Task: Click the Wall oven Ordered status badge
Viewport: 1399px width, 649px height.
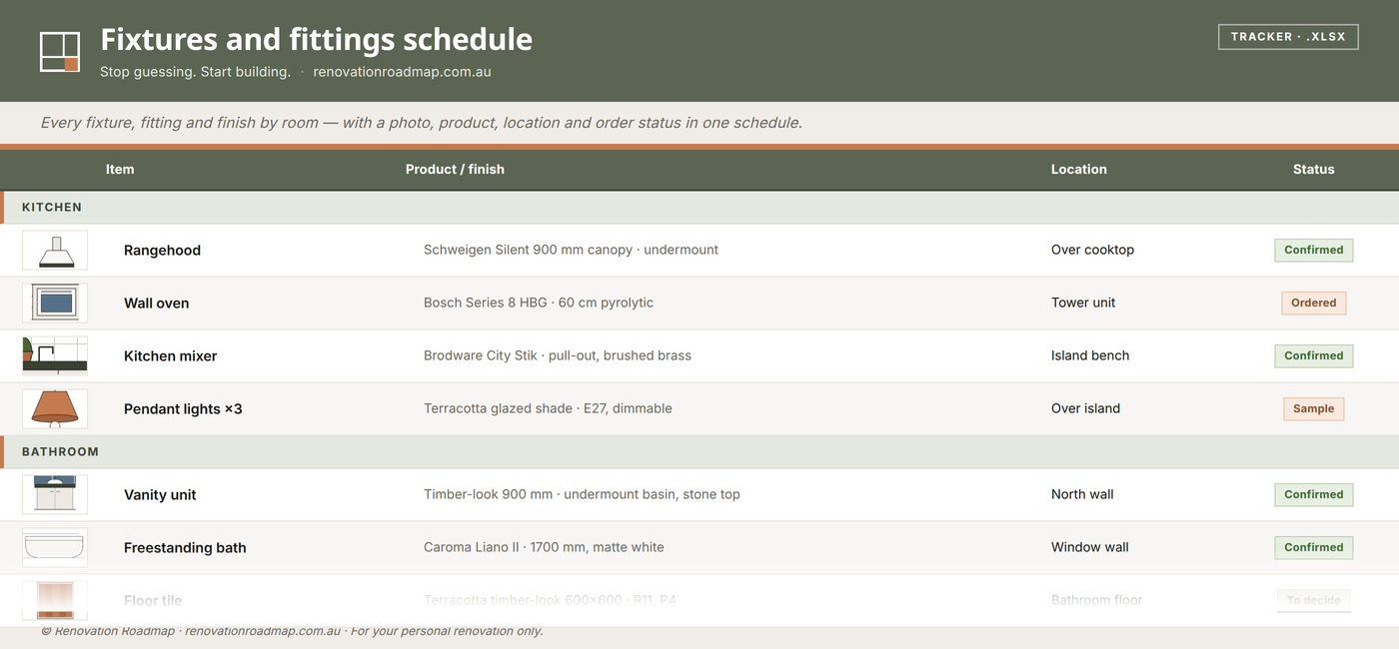Action: (x=1313, y=304)
